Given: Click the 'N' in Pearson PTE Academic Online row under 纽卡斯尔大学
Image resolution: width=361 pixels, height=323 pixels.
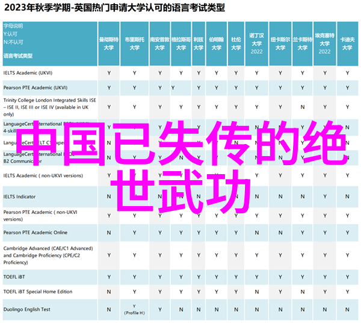Looking at the screenshot, I should [x=280, y=233].
